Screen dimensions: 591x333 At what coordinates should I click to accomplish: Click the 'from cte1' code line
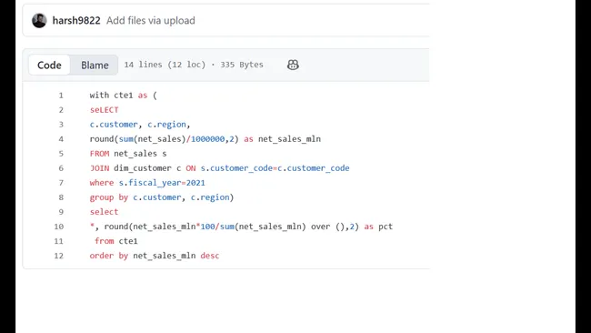point(116,241)
